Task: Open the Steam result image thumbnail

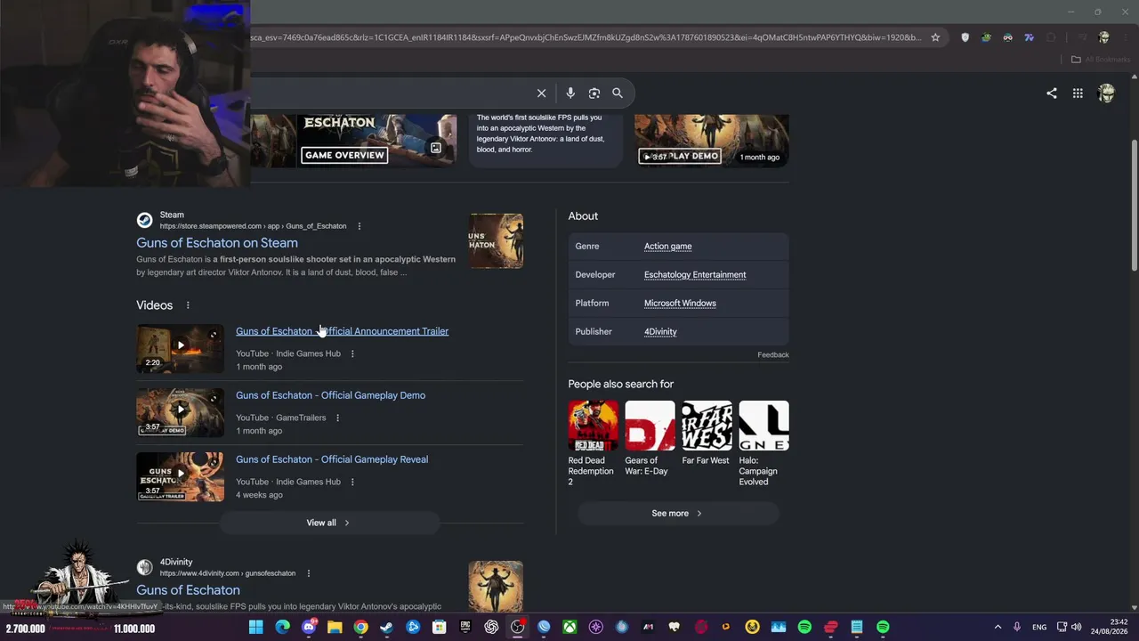Action: click(496, 241)
